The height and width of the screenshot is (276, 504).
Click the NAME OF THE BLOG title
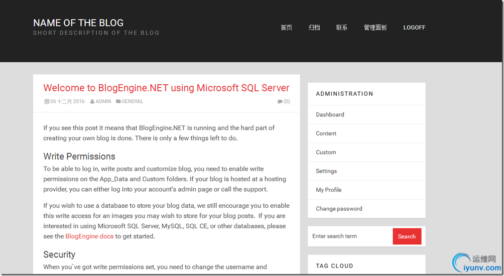[x=78, y=23]
